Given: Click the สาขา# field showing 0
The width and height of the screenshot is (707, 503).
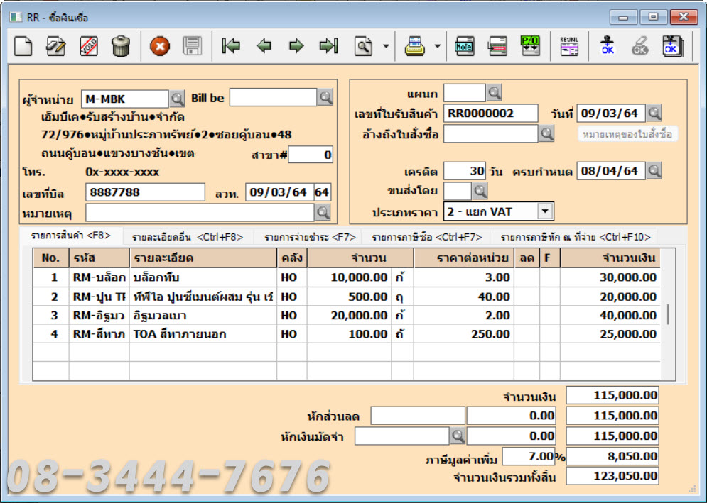Looking at the screenshot, I should (311, 155).
